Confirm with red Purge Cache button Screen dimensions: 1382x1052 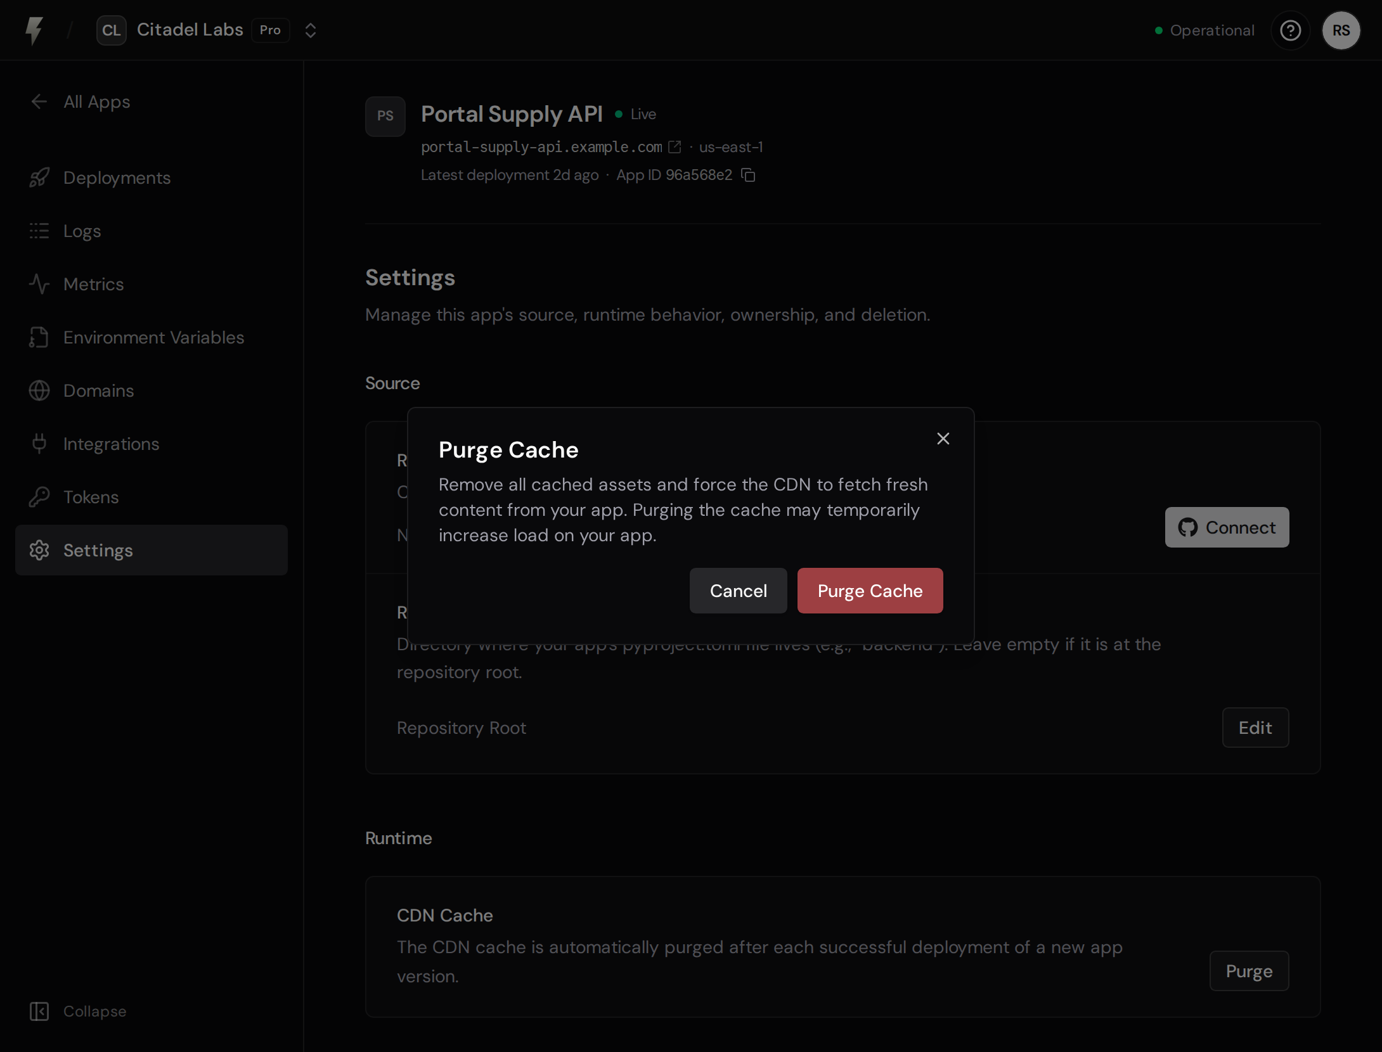click(x=870, y=591)
